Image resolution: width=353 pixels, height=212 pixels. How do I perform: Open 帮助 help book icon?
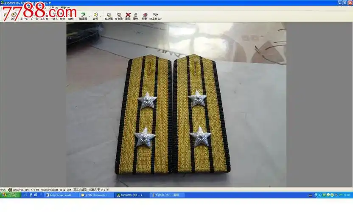click(145, 16)
